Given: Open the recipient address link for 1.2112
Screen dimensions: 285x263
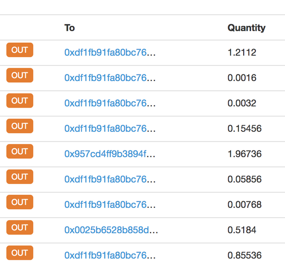Looking at the screenshot, I should click(x=110, y=53).
